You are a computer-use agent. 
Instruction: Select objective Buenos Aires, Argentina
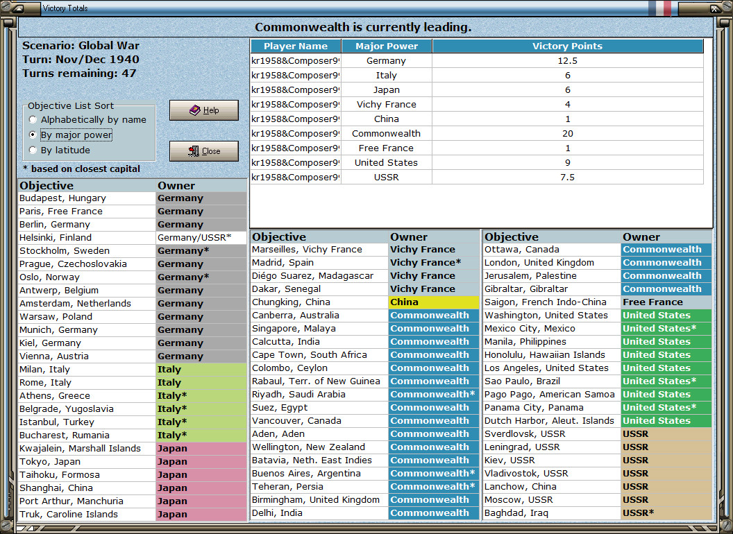coord(319,473)
